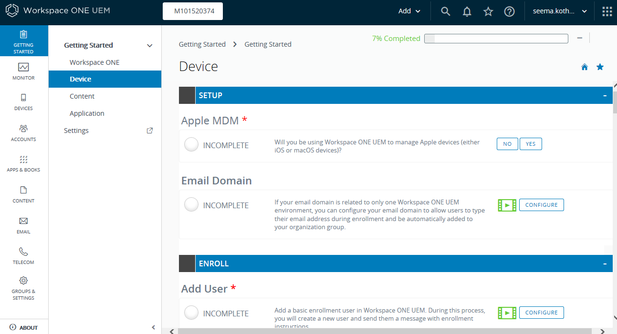Open the help question mark icon
Screen dimensions: 617x334
[x=510, y=11]
